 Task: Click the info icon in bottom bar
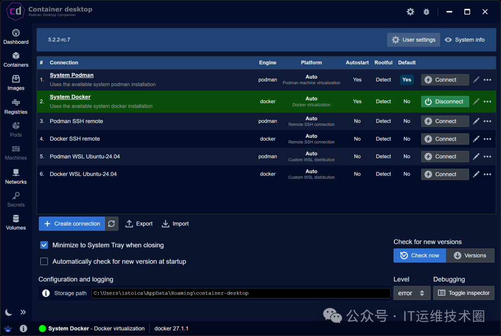[x=23, y=328]
